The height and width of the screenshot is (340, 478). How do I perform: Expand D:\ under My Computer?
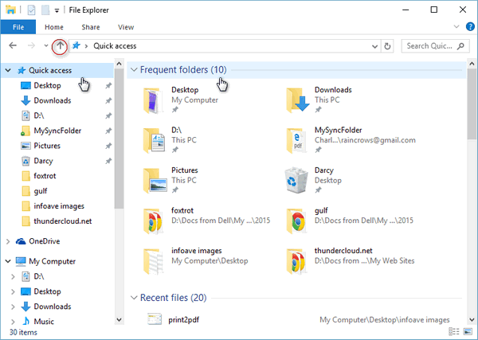point(13,276)
